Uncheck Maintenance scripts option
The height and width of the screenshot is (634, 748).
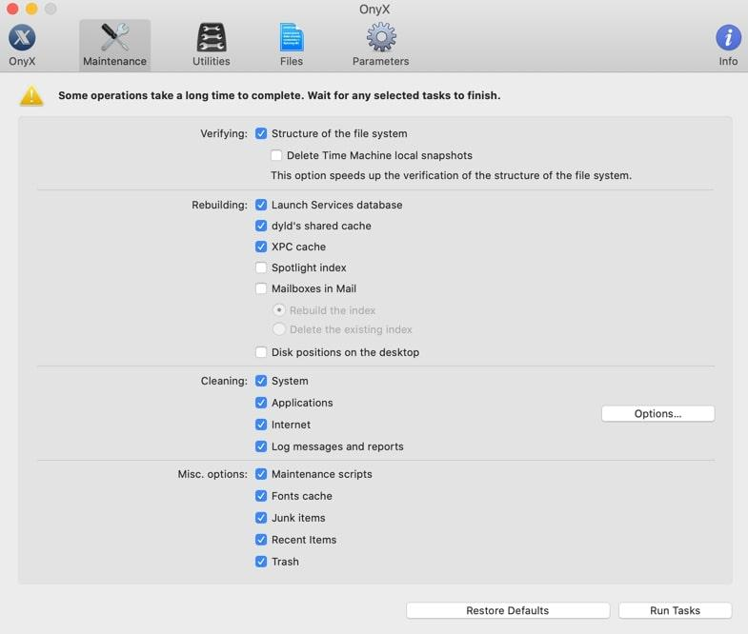click(261, 474)
